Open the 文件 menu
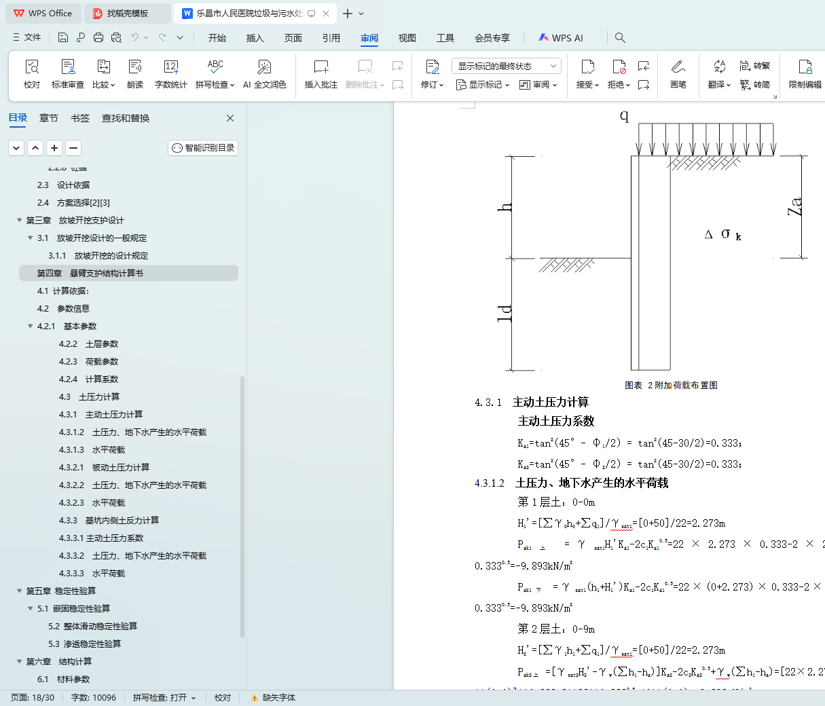825x706 pixels. click(x=27, y=37)
